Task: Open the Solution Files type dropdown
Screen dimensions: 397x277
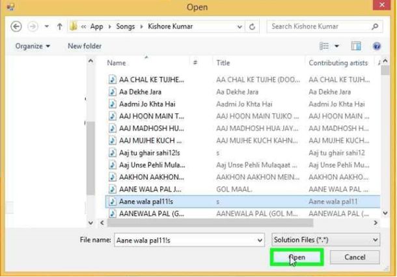Action: tap(325, 240)
